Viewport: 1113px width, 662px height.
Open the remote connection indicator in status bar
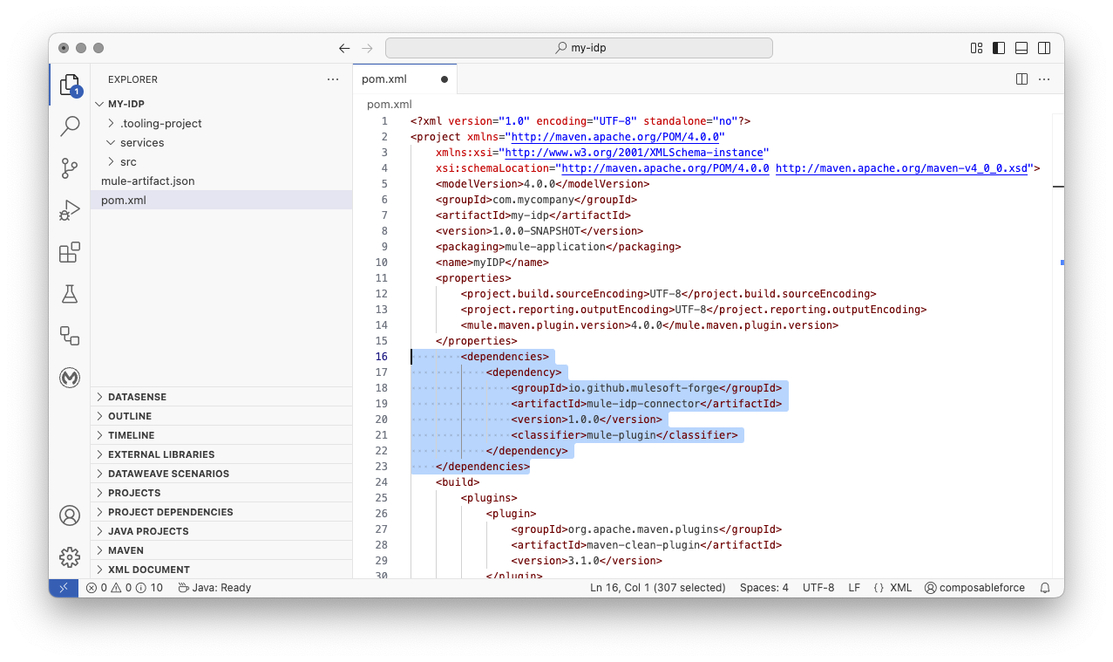[63, 587]
